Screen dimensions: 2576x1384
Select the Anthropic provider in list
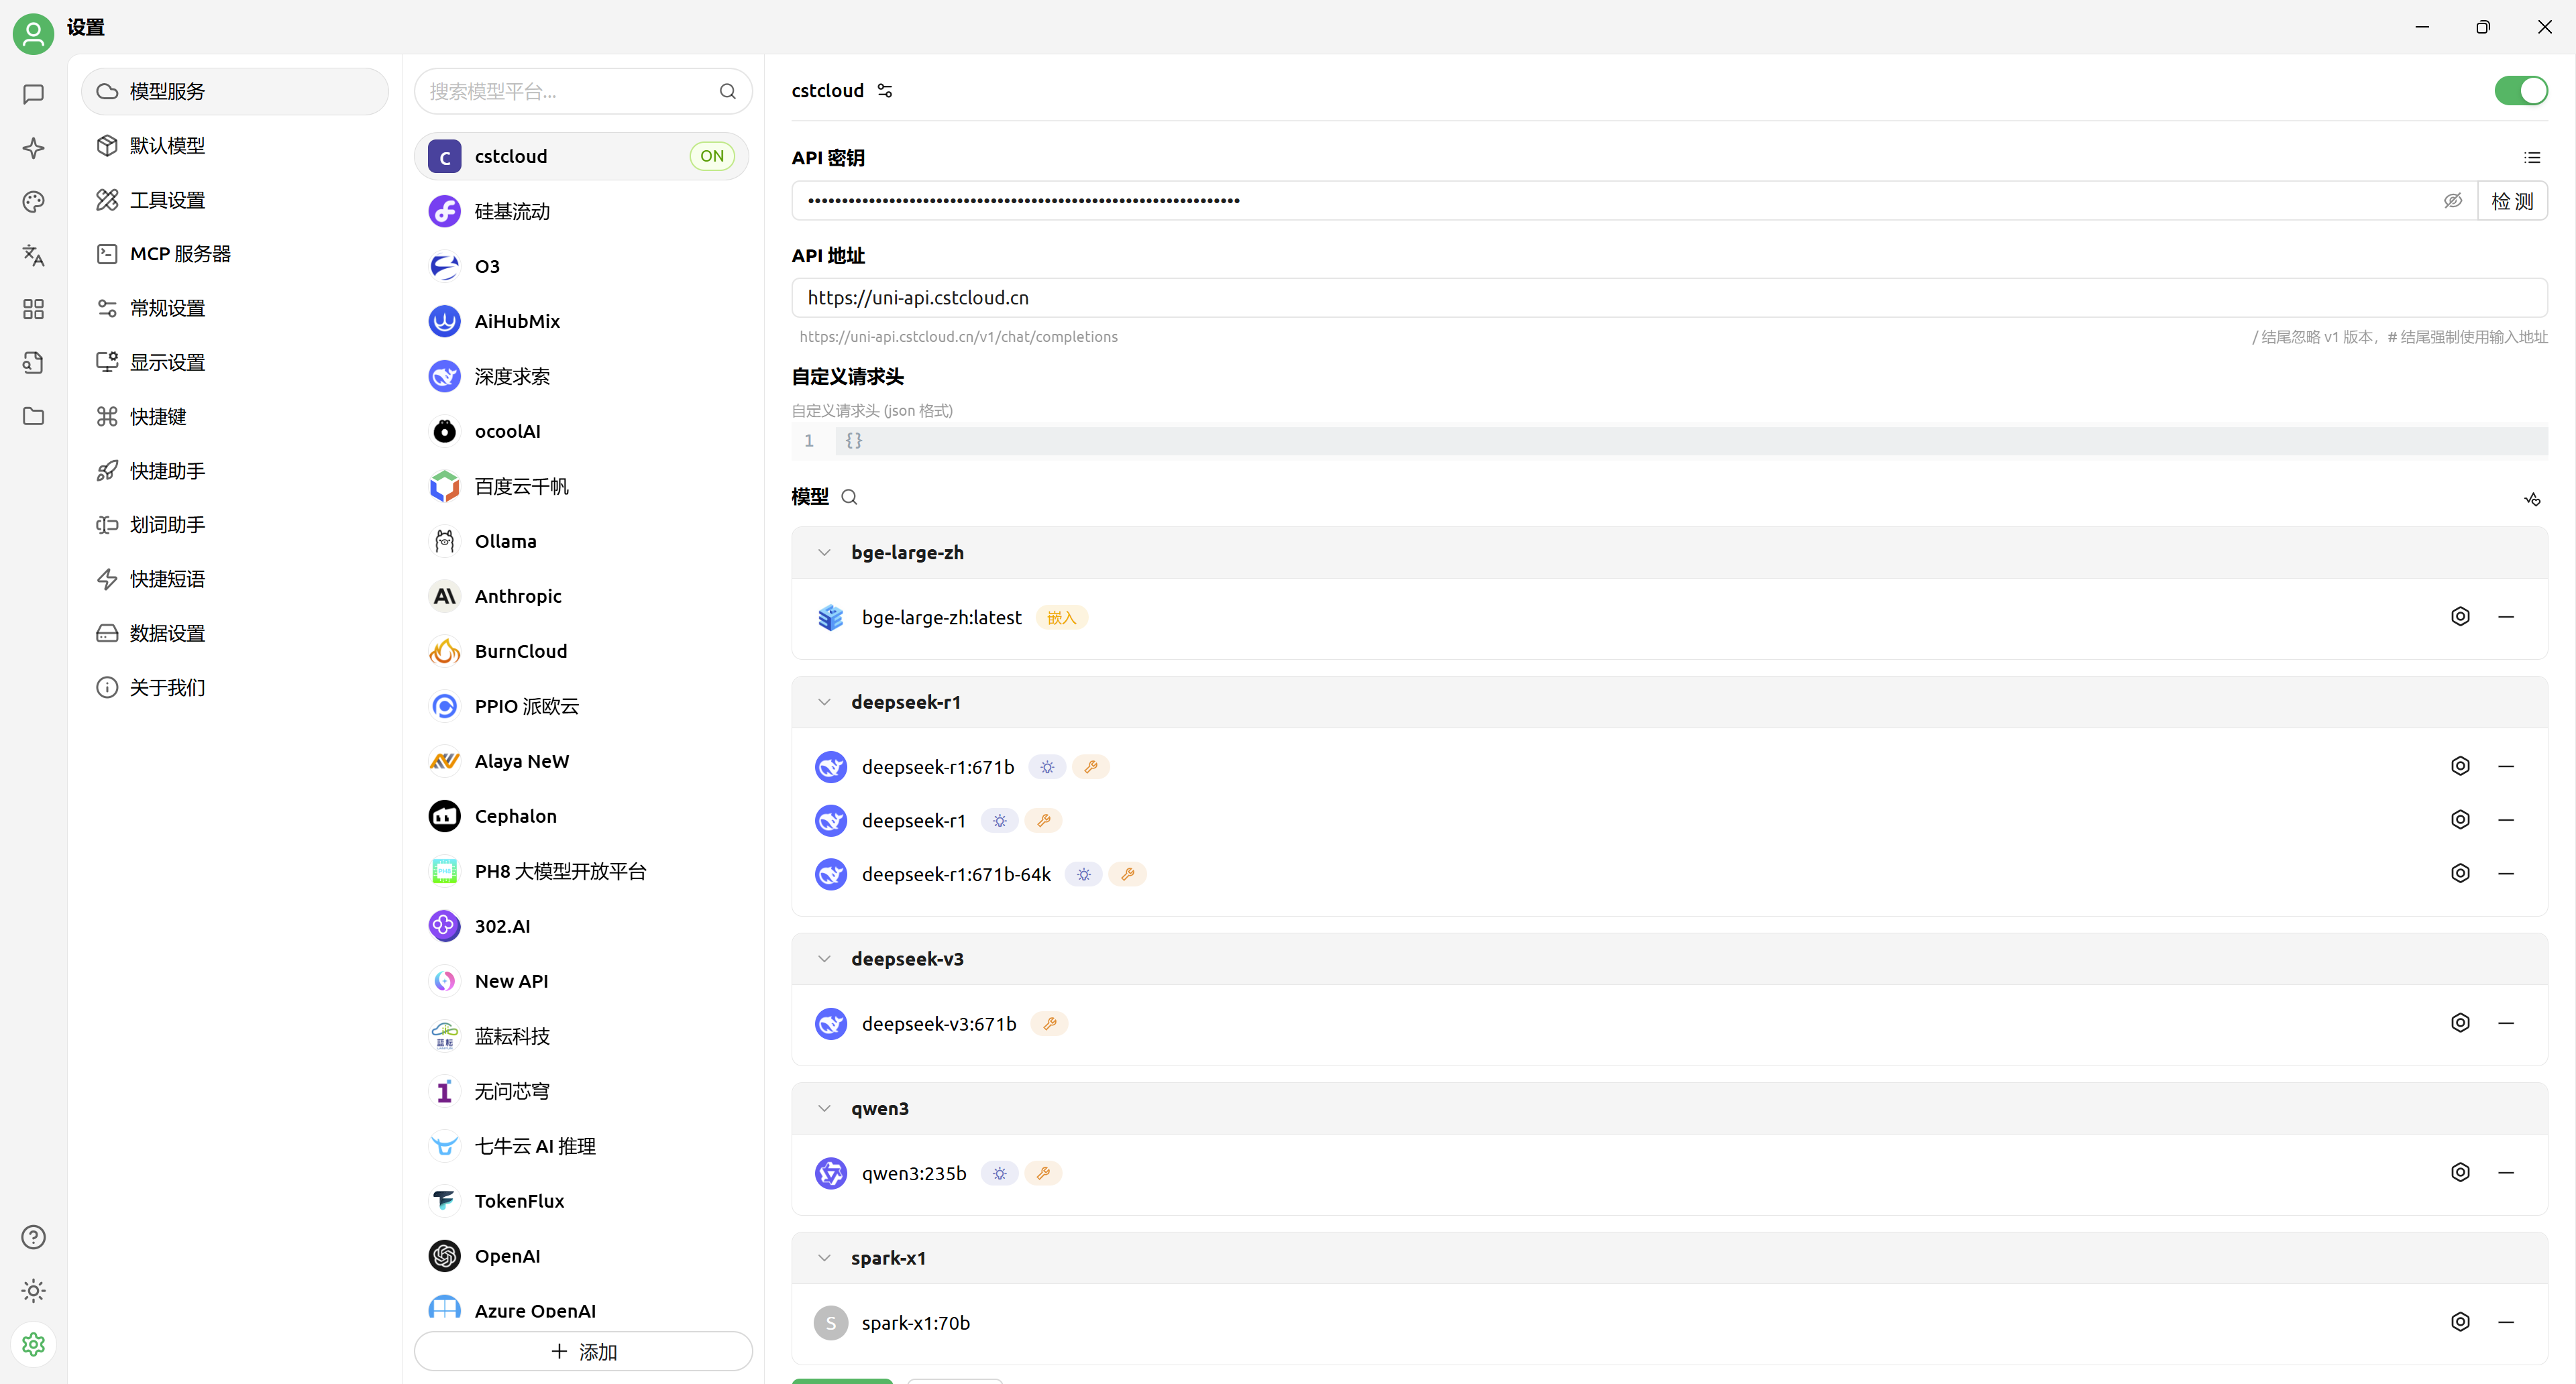517,597
